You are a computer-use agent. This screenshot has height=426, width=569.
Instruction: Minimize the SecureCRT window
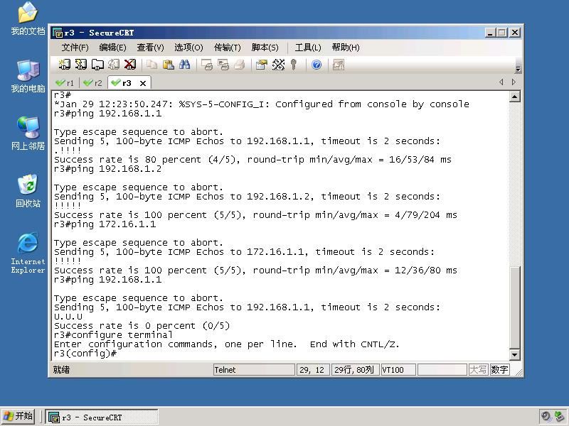(x=490, y=33)
